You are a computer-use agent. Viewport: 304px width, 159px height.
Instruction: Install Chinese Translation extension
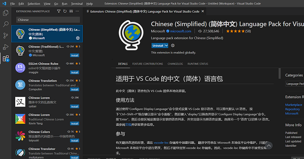coord(75,90)
